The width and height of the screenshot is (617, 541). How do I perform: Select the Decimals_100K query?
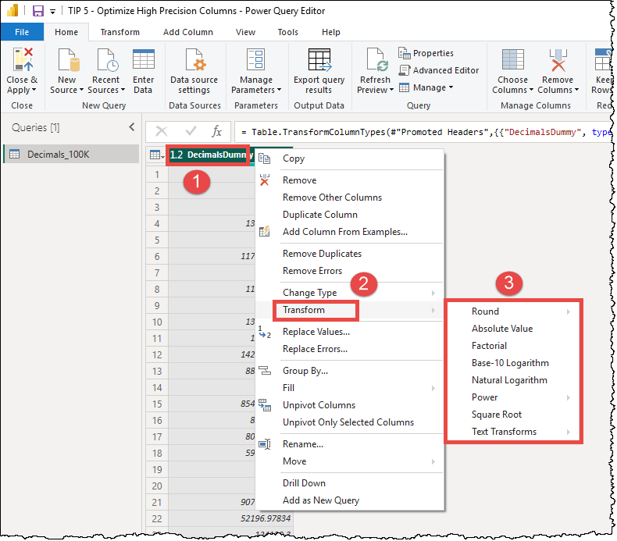[x=59, y=155]
